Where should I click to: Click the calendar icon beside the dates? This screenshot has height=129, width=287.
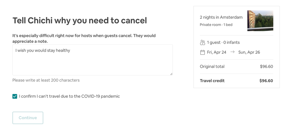click(202, 52)
